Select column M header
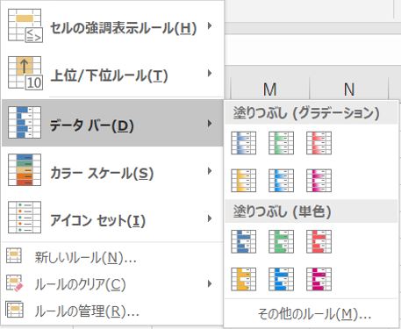This screenshot has height=329, width=401. click(269, 89)
